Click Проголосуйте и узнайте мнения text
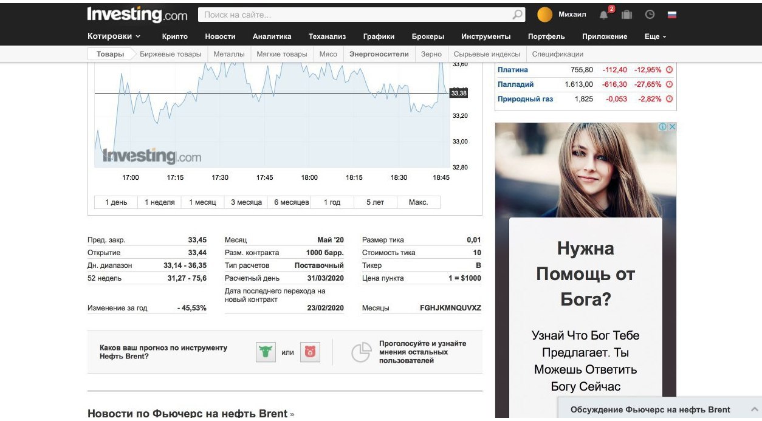Image resolution: width=762 pixels, height=421 pixels. 423,352
